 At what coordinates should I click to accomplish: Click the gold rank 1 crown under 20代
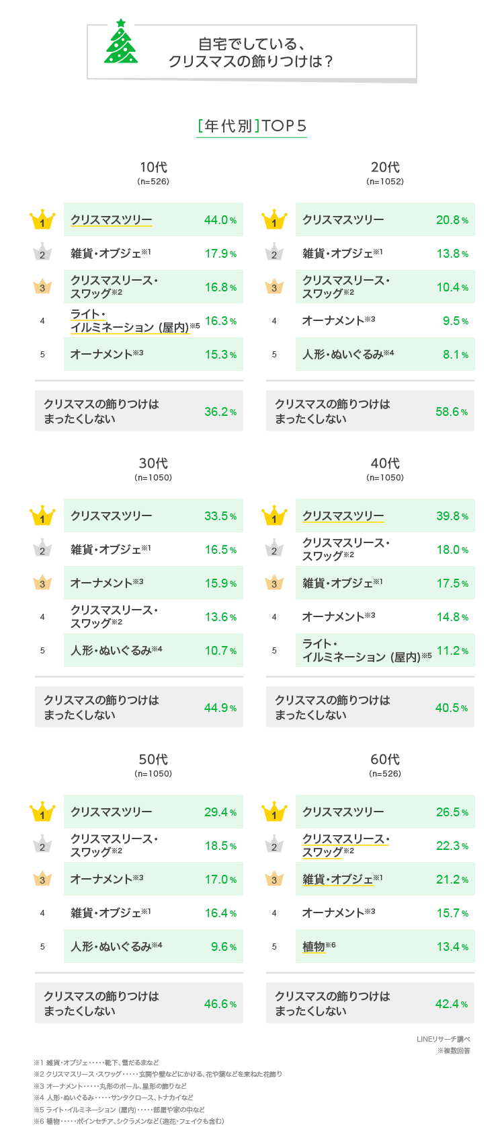(274, 220)
